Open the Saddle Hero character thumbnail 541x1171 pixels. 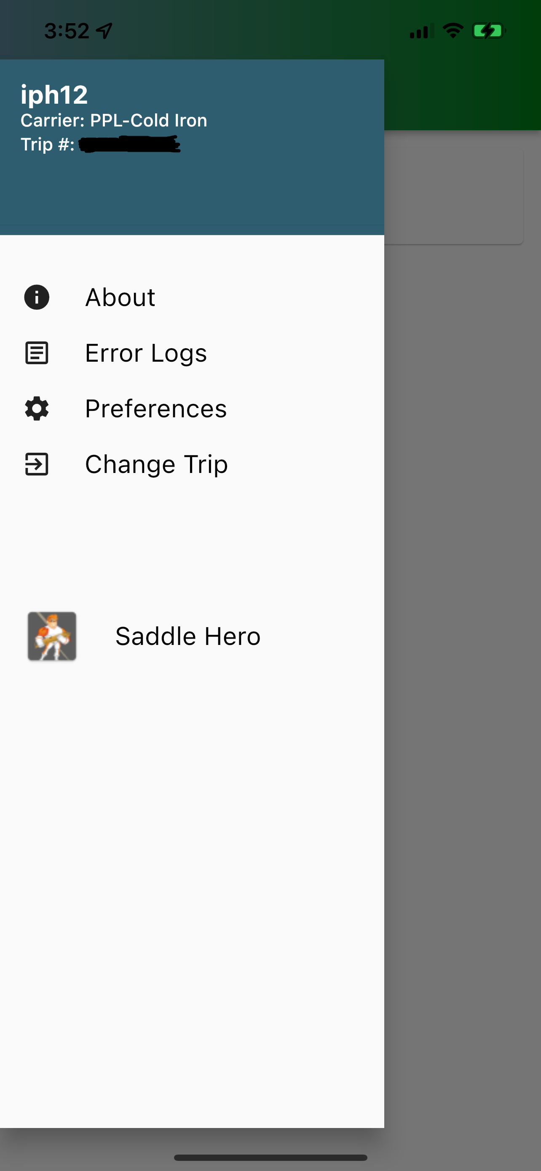point(52,636)
